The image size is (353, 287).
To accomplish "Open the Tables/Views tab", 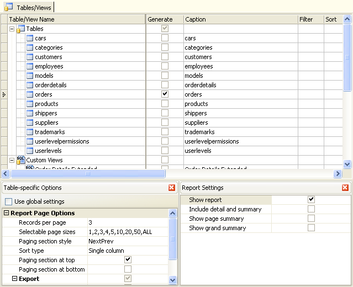I will coord(29,7).
